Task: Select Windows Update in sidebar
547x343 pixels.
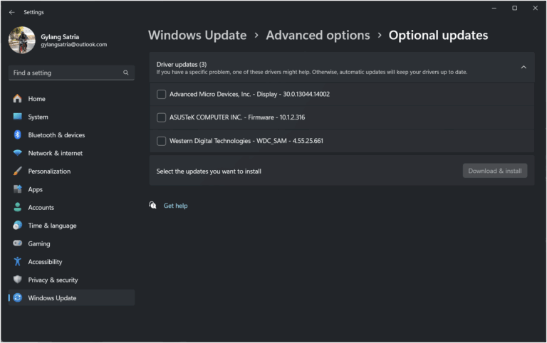Action: 71,297
